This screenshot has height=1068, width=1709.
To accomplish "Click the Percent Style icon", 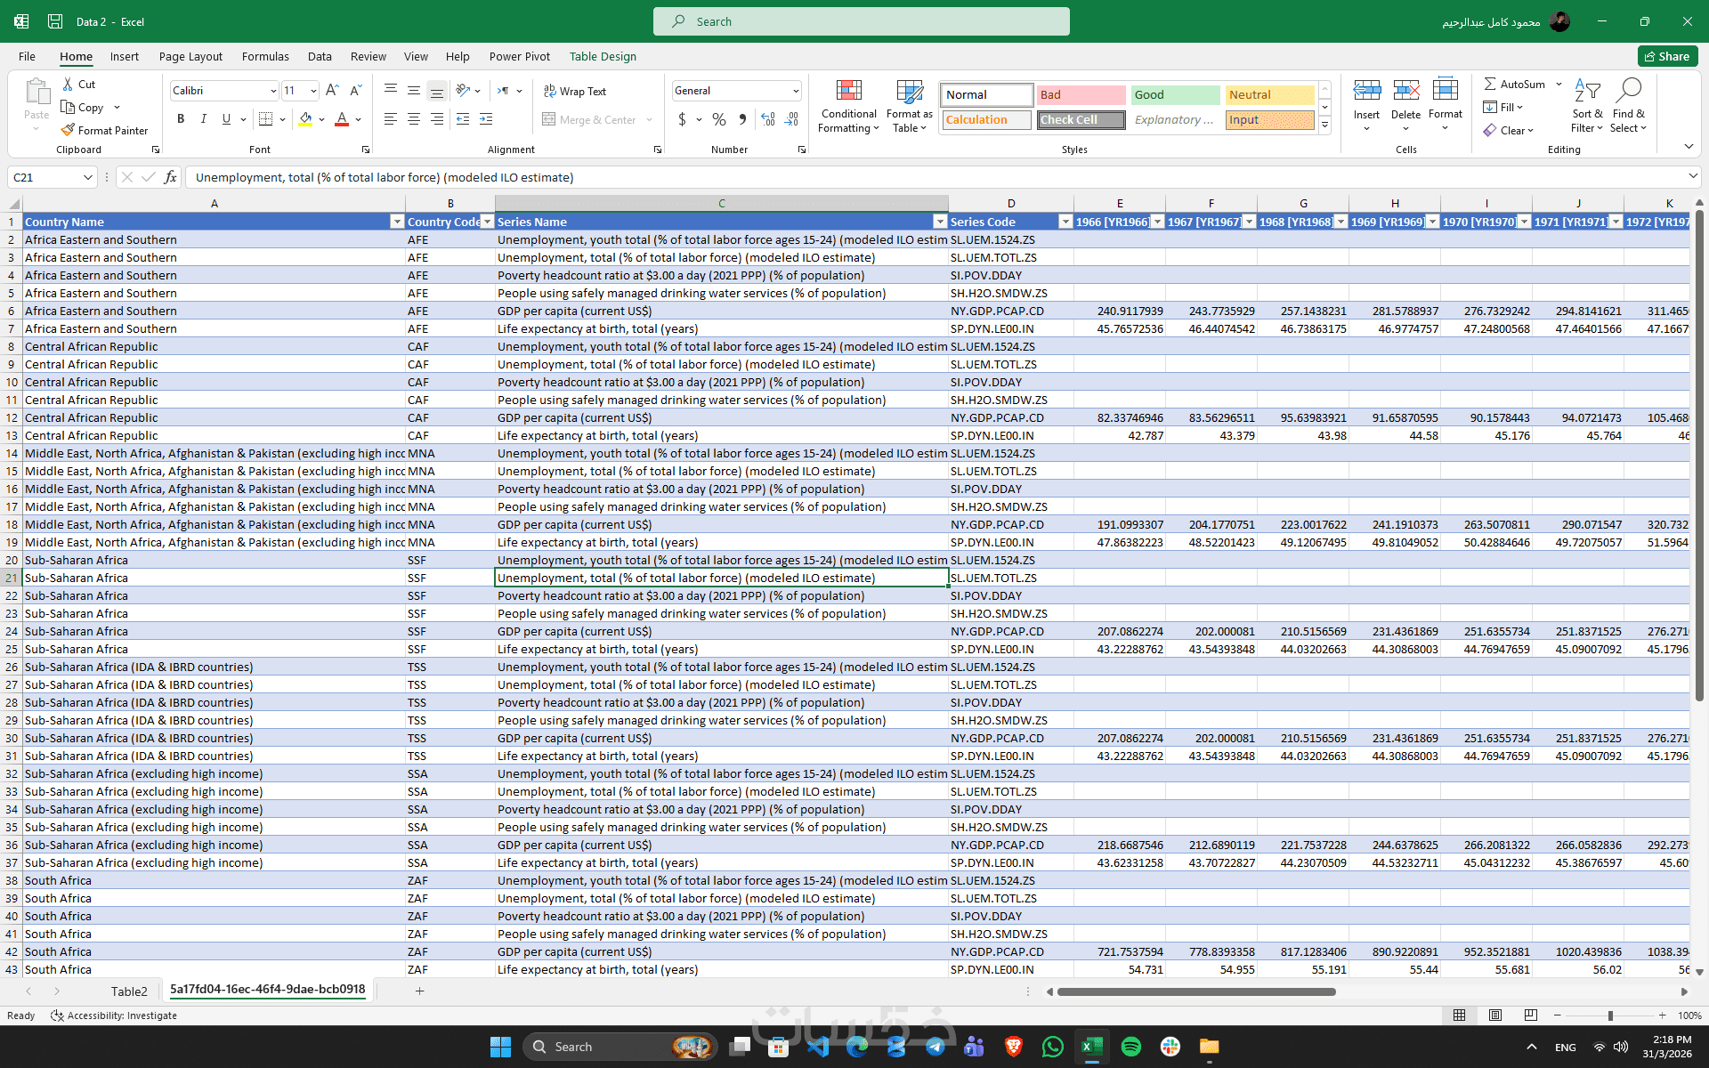I will coord(719,119).
